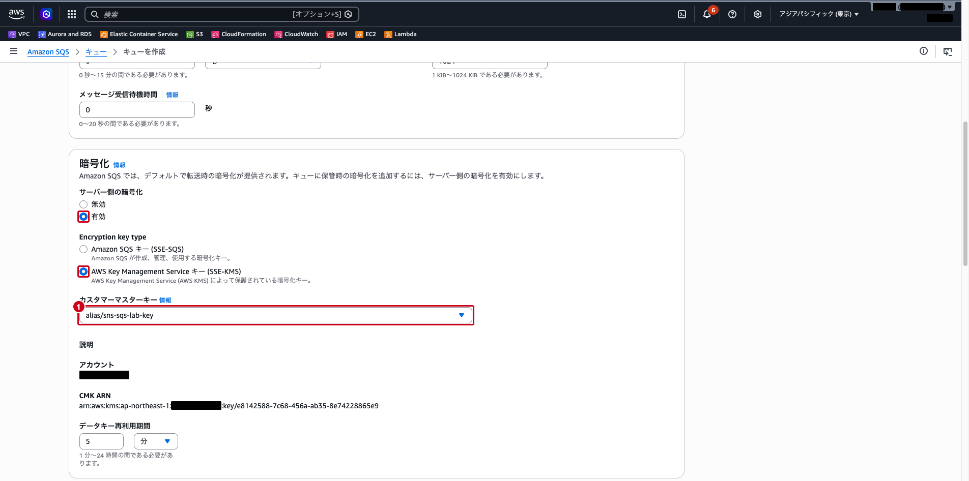Open Aurora and RDS shortcut
Viewport: 969px width, 481px height.
[x=65, y=34]
